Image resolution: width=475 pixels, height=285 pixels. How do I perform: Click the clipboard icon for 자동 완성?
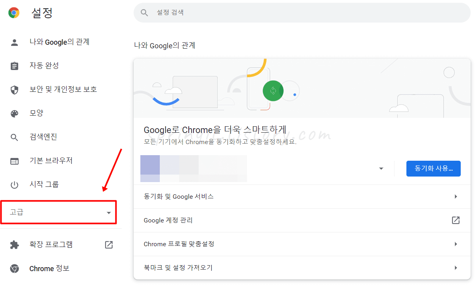[14, 66]
